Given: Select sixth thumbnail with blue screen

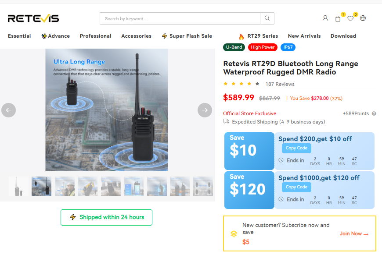Looking at the screenshot, I should [134, 186].
